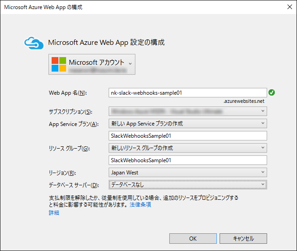The image size is (297, 251).
Task: Close the Azure Web App configuration dialog
Action: point(290,7)
